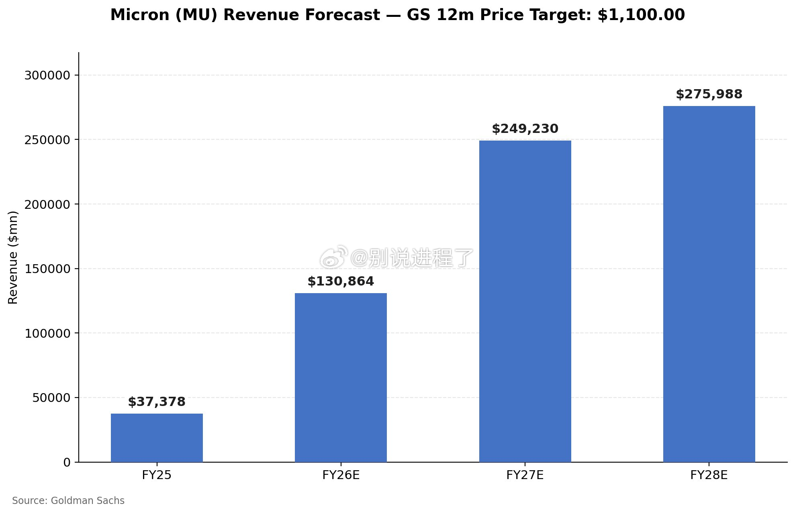This screenshot has width=795, height=514.
Task: Click the '200000' y-axis tick label
Action: pyautogui.click(x=47, y=204)
